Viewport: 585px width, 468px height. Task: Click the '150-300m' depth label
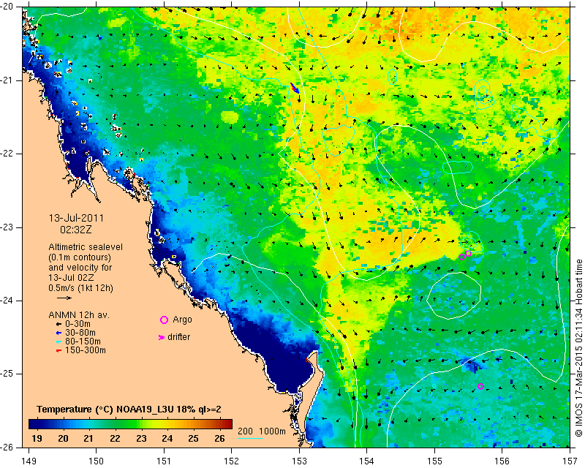pos(86,350)
